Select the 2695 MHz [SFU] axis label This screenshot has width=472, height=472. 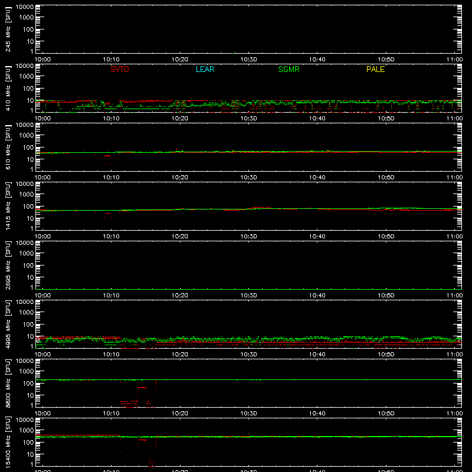(8, 265)
